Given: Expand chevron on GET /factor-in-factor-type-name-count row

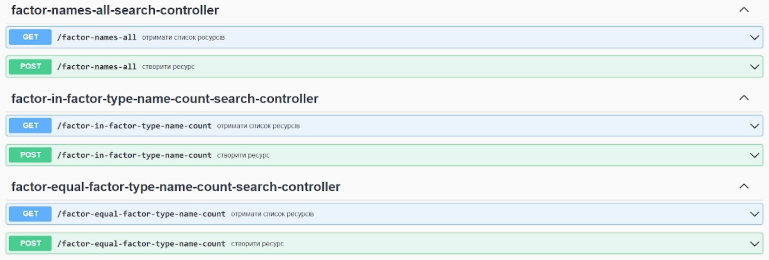Looking at the screenshot, I should tap(754, 126).
